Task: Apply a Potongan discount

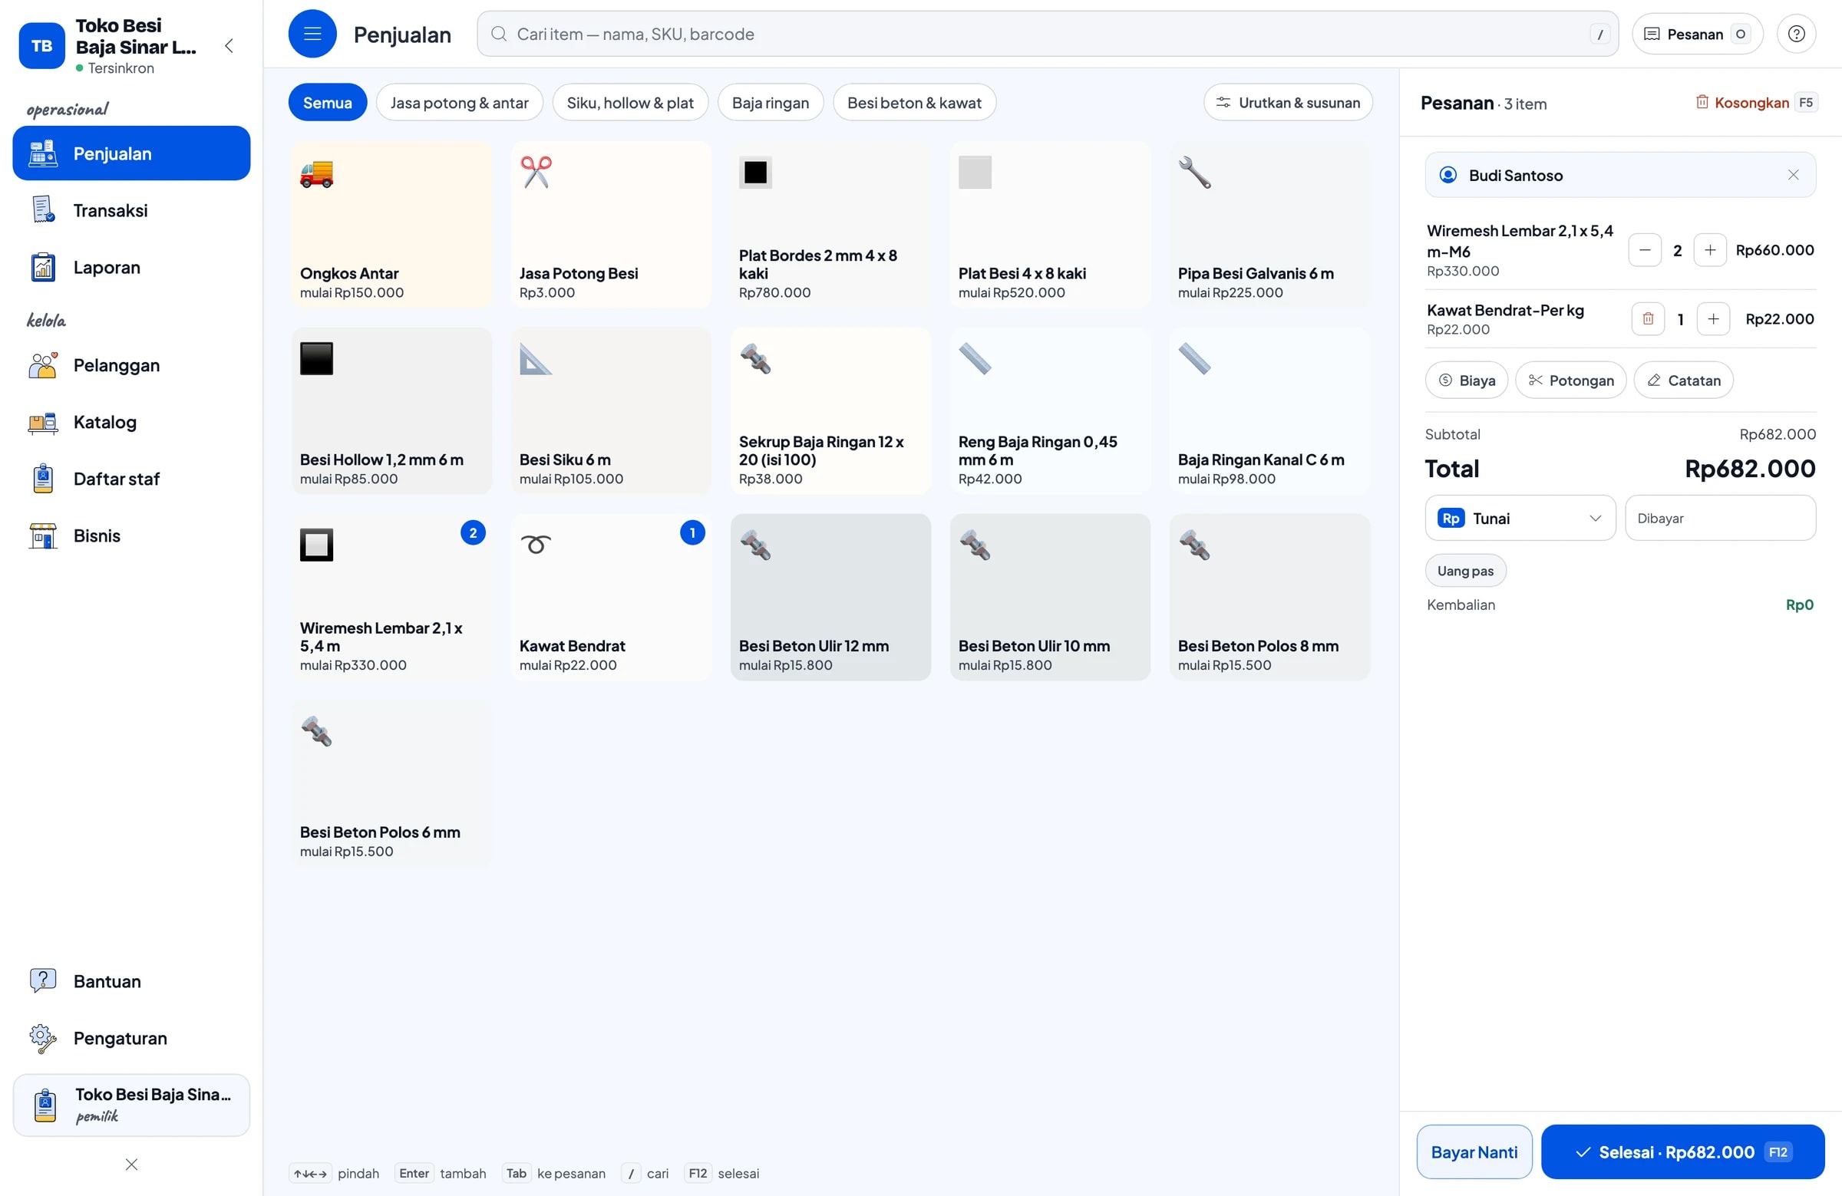Action: click(x=1570, y=380)
